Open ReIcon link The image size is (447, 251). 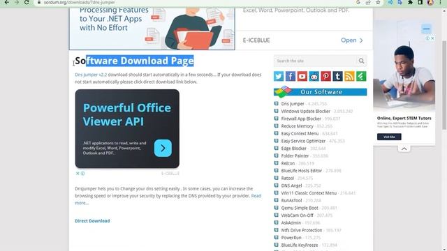pyautogui.click(x=288, y=163)
